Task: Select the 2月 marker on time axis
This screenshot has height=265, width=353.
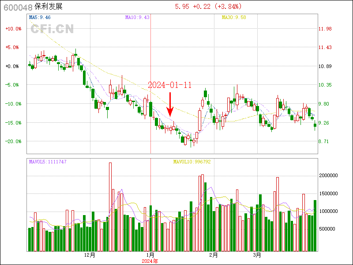Action: (214, 255)
